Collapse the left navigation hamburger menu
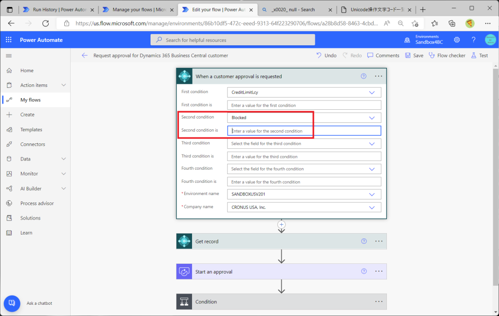This screenshot has height=316, width=499. point(9,56)
